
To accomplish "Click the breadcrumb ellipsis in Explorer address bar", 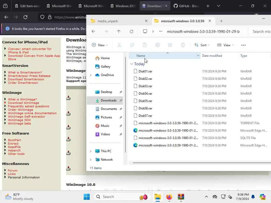I will coord(161,31).
